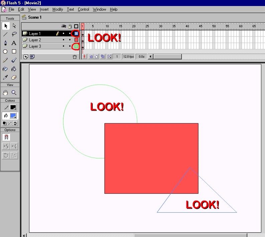This screenshot has width=265, height=237.
Task: Click the Add Layer icon
Action: tap(26, 57)
